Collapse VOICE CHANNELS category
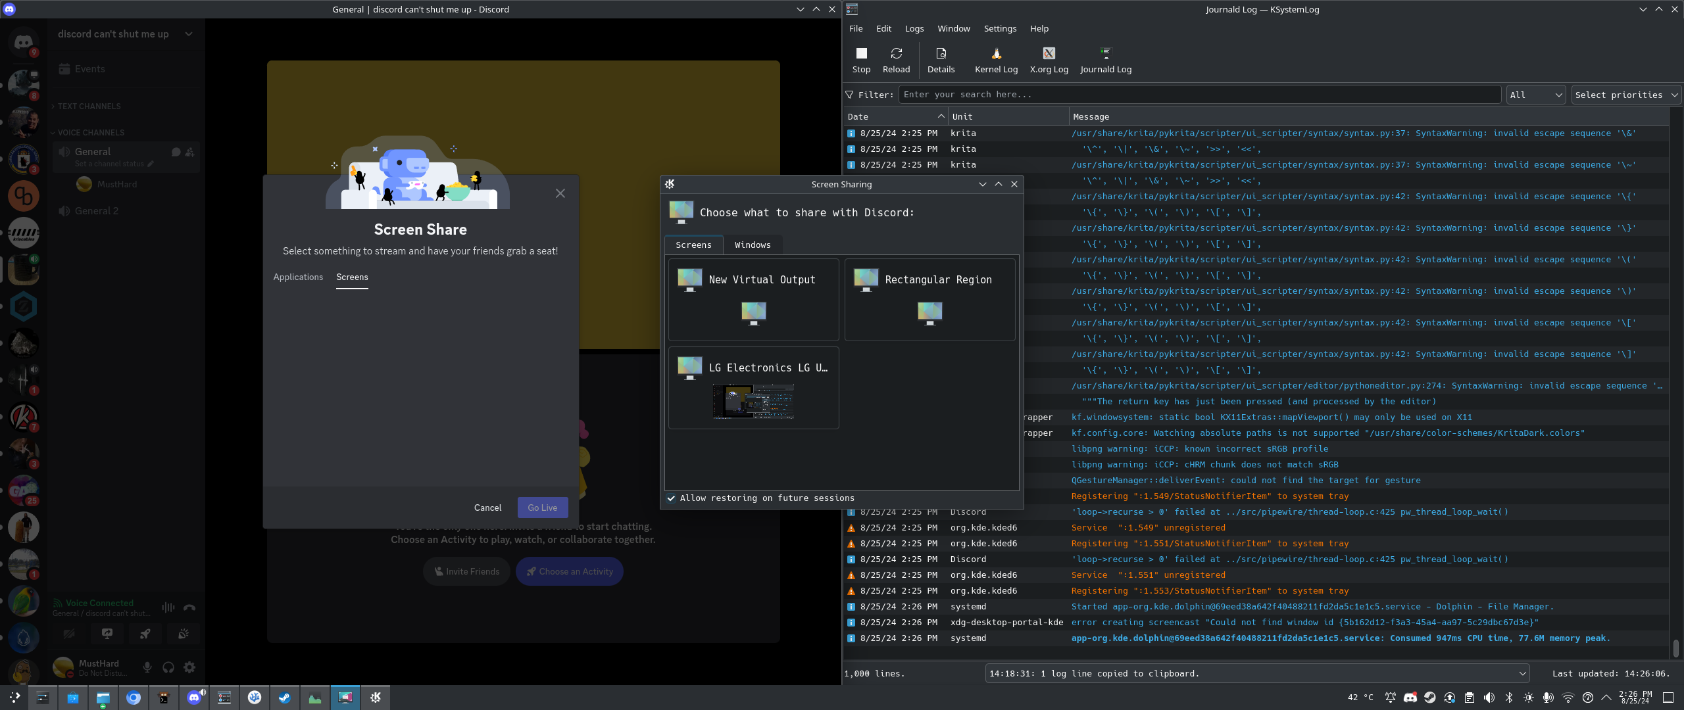The width and height of the screenshot is (1684, 710). pos(91,133)
